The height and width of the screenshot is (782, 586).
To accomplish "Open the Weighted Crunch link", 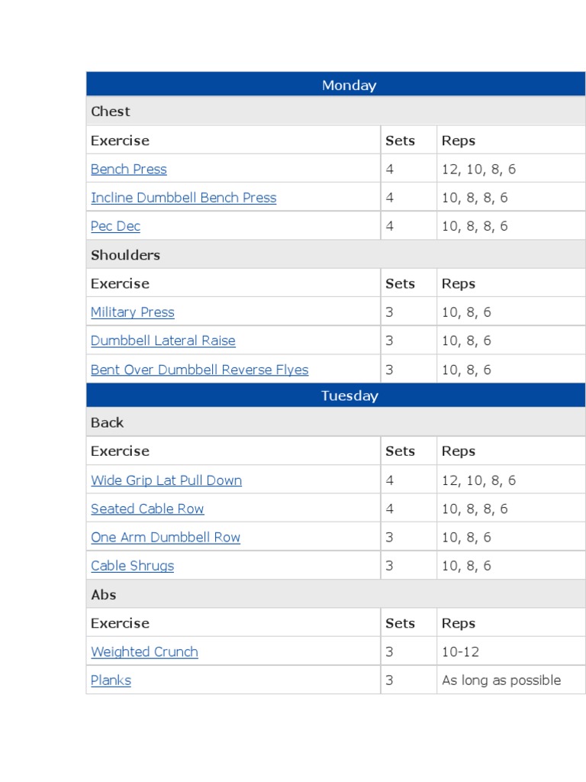I will click(x=144, y=652).
